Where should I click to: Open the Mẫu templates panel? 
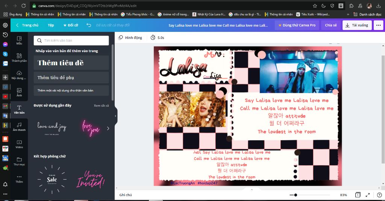19,40
